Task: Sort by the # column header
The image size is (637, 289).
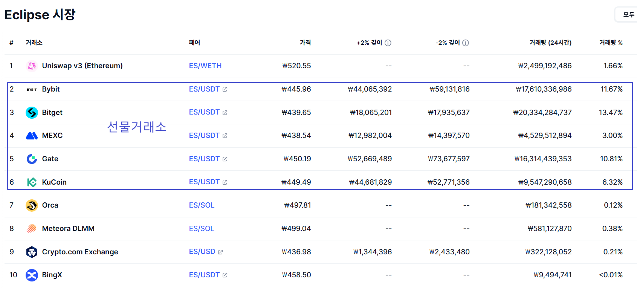Action: pyautogui.click(x=11, y=43)
